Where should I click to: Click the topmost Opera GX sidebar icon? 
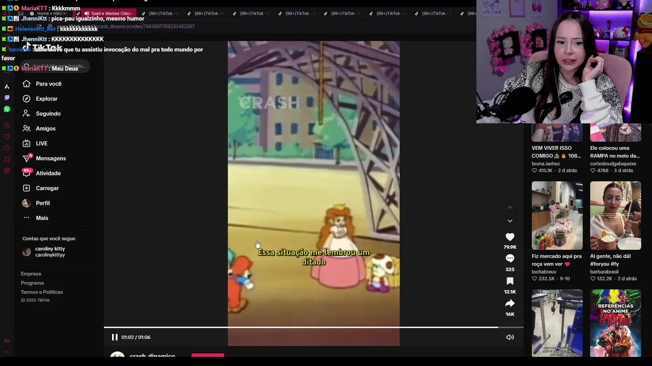pos(7,86)
